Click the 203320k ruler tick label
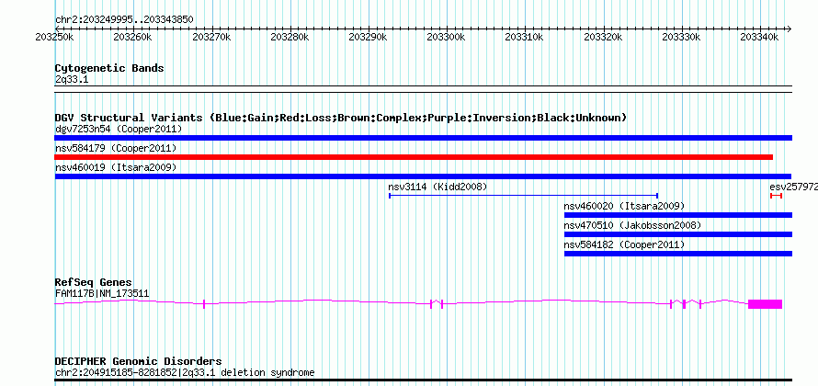 pos(603,38)
